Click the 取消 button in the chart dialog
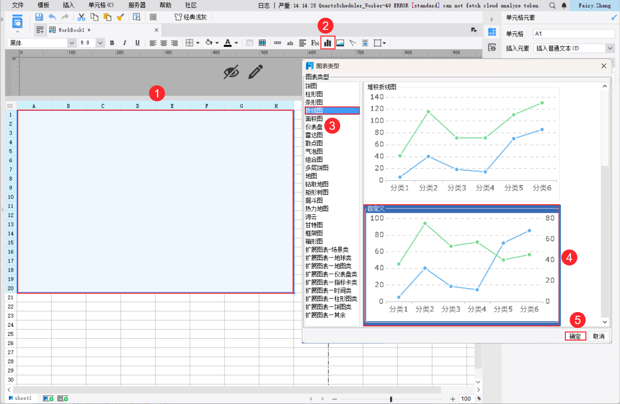This screenshot has width=620, height=404. click(599, 336)
